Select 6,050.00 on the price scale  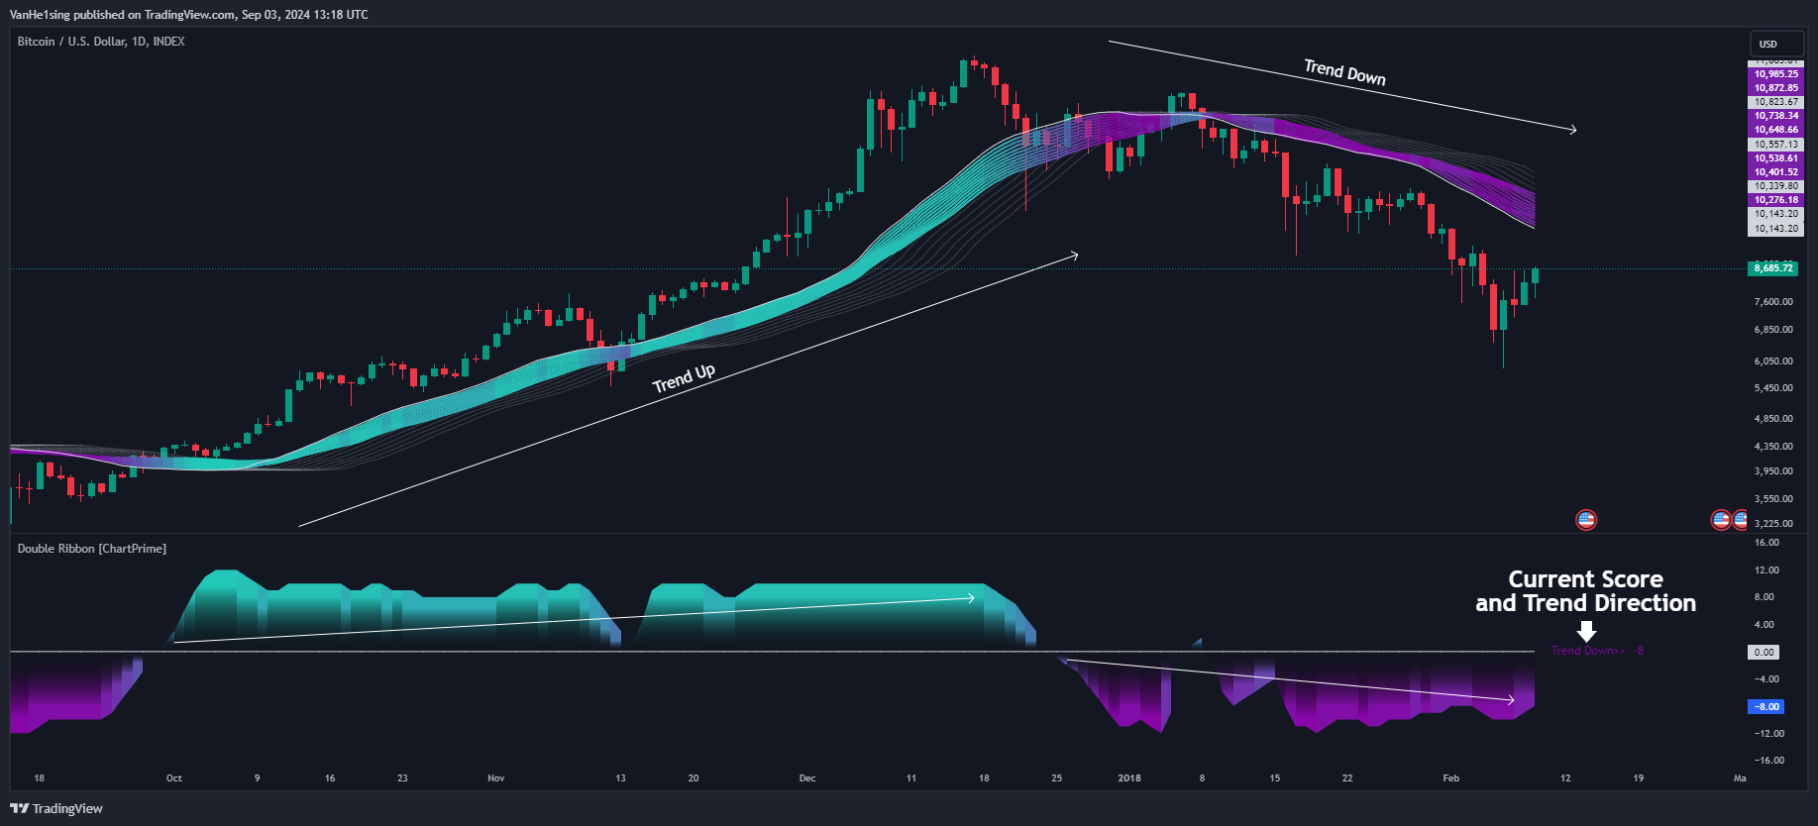tap(1773, 361)
